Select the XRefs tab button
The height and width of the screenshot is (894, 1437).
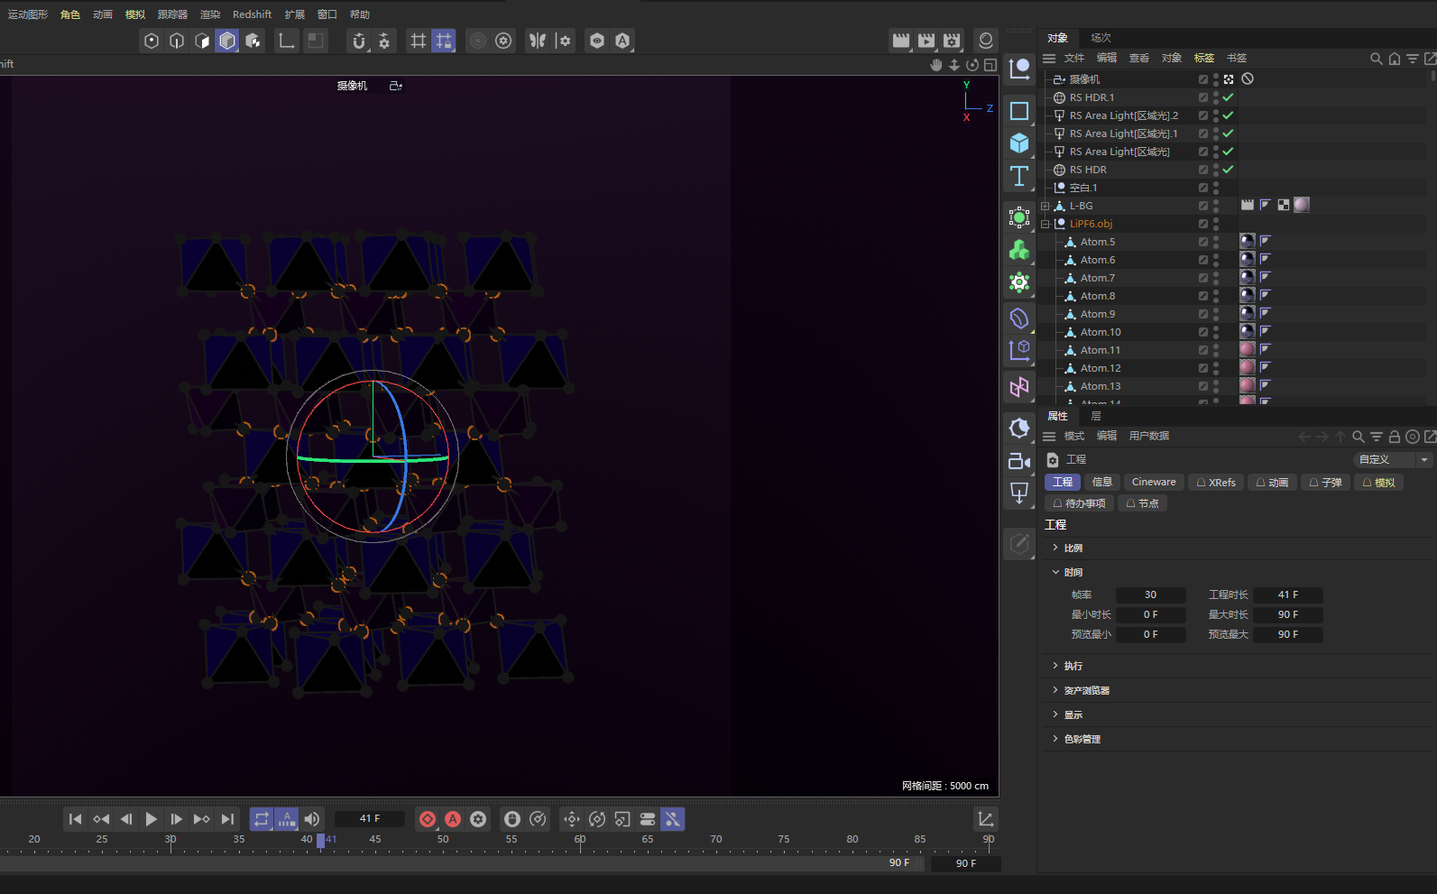tap(1215, 483)
